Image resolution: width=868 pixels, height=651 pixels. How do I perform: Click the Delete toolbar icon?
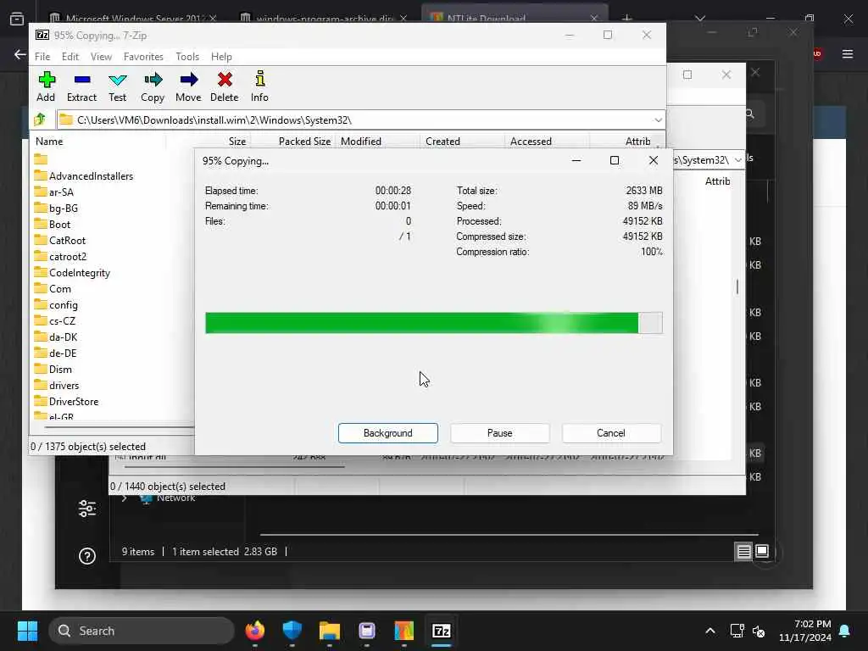coord(224,86)
